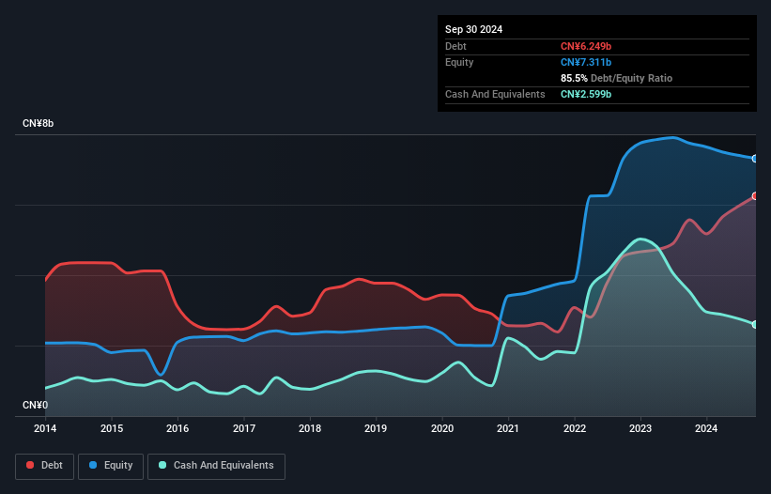Toggle Cash And Equivalents legend button
The image size is (771, 494).
coord(216,466)
